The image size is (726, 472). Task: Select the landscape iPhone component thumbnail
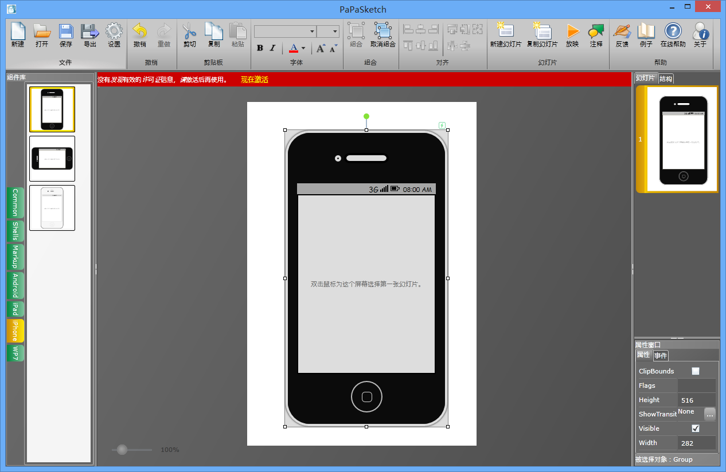(52, 159)
